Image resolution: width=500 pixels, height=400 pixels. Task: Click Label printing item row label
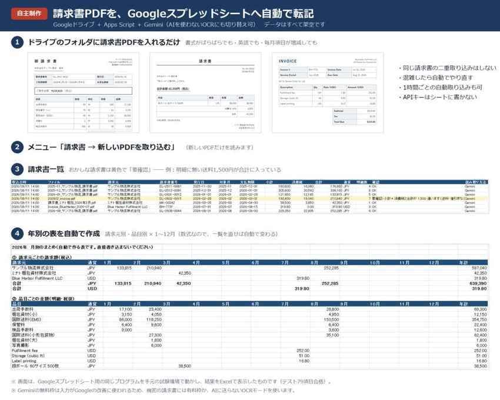click(x=24, y=361)
